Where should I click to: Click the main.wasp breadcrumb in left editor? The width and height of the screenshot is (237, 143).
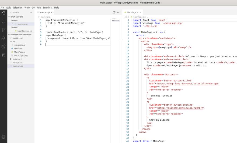coord(45,17)
